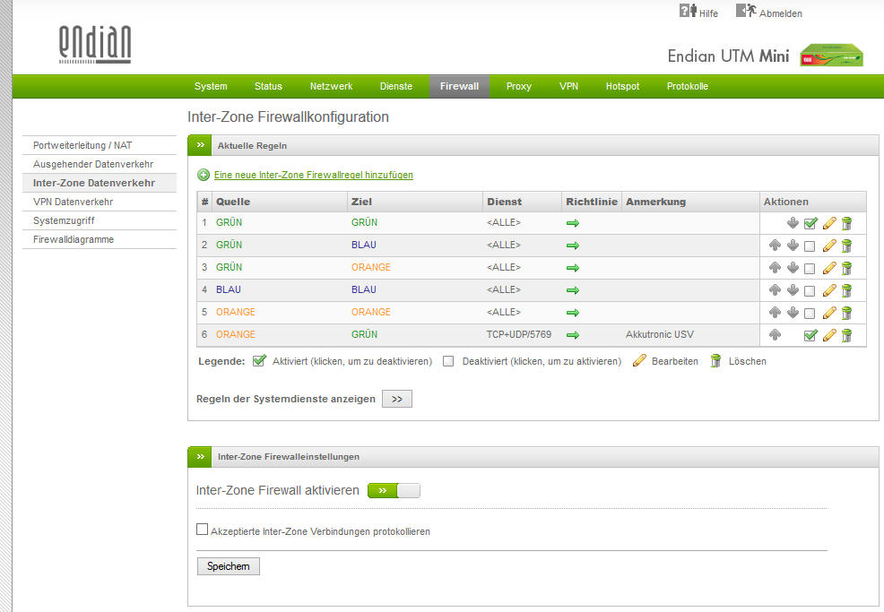Move rule 2 up with arrow icon

(776, 246)
